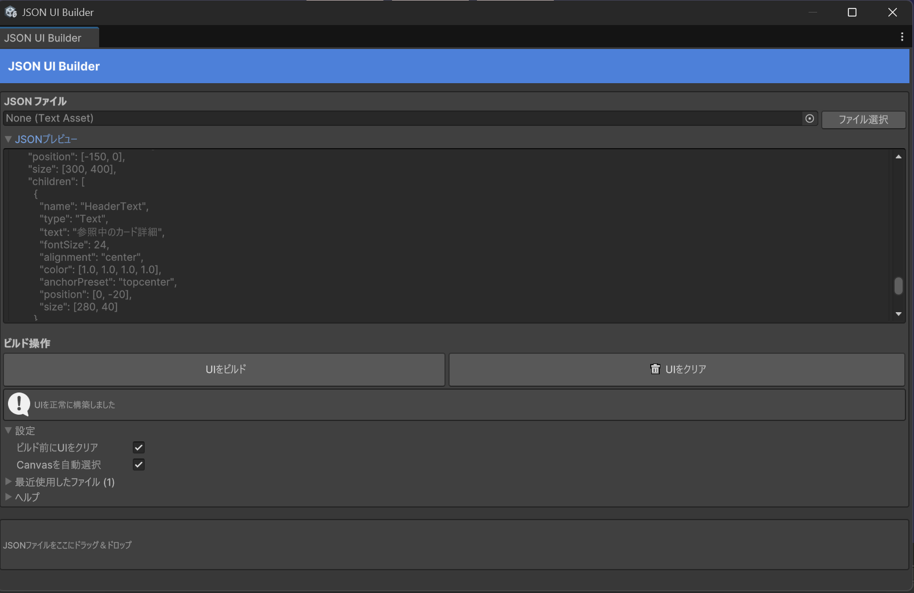
Task: Click the preview scroll up arrow
Action: point(899,157)
